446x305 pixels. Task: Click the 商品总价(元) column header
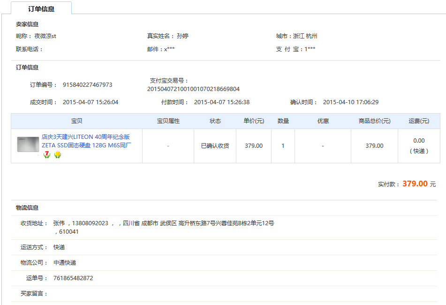pyautogui.click(x=374, y=121)
